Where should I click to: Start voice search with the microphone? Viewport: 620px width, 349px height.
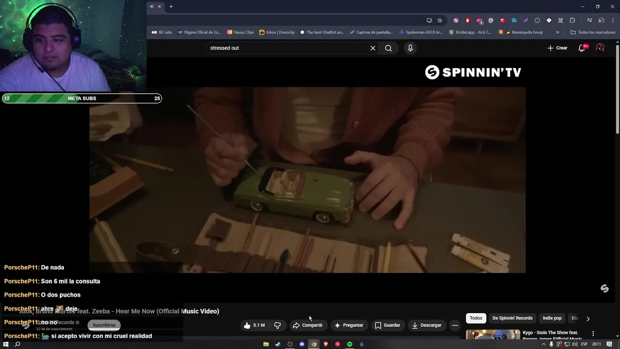410,48
